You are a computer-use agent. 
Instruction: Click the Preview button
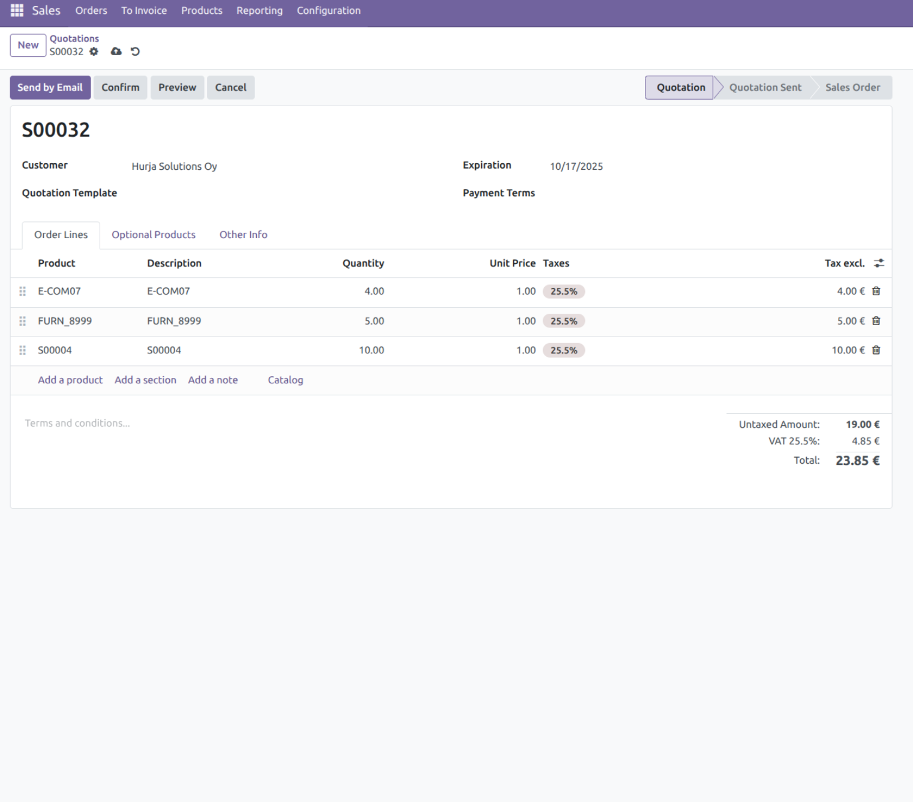click(x=177, y=88)
